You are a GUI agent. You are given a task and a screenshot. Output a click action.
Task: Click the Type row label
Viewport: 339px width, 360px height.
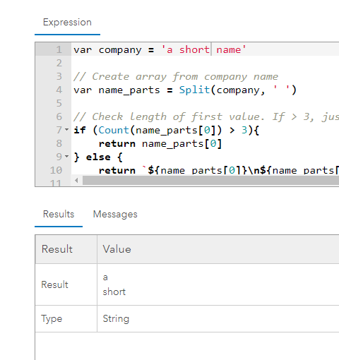pos(52,319)
